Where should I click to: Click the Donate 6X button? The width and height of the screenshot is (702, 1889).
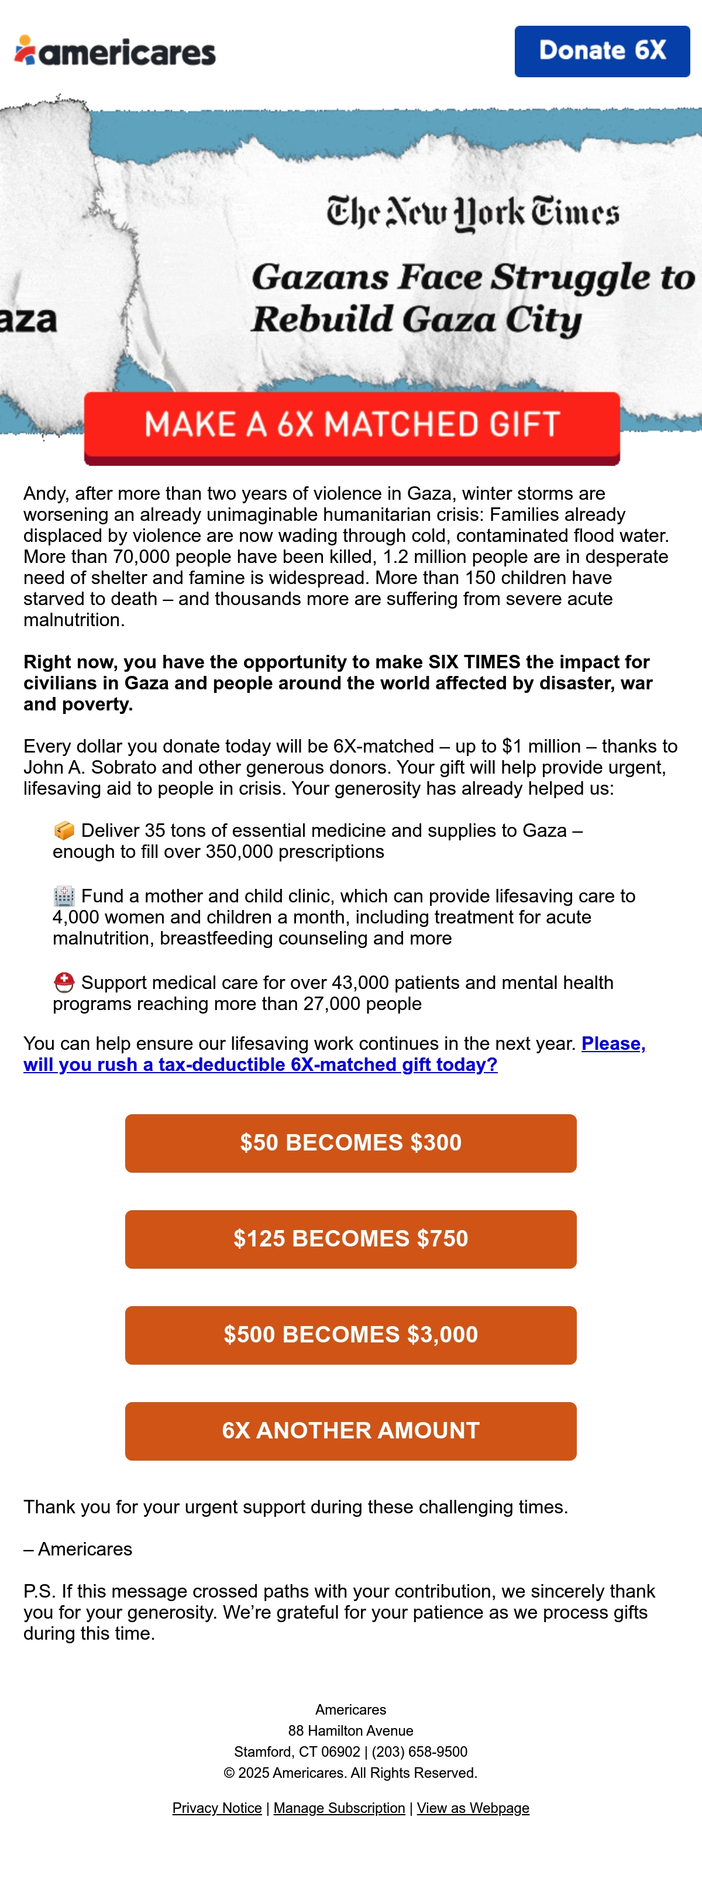[x=601, y=51]
